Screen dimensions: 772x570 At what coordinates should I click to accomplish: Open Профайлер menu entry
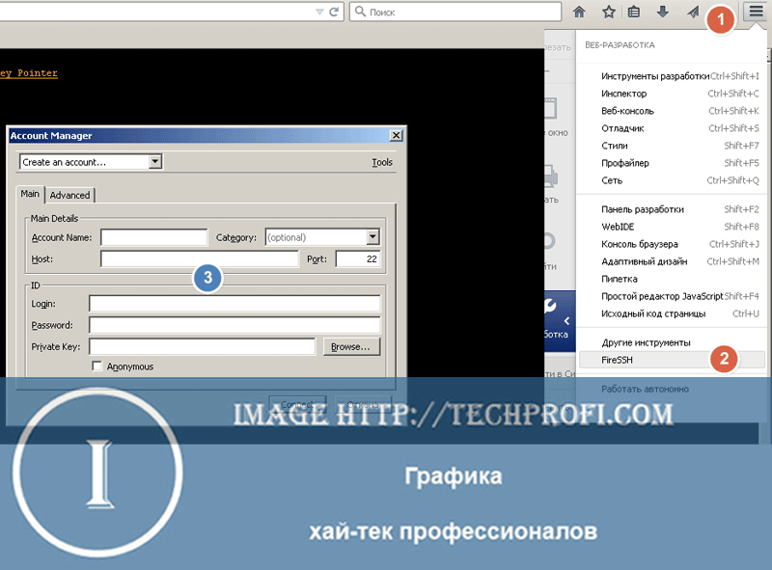coord(672,163)
